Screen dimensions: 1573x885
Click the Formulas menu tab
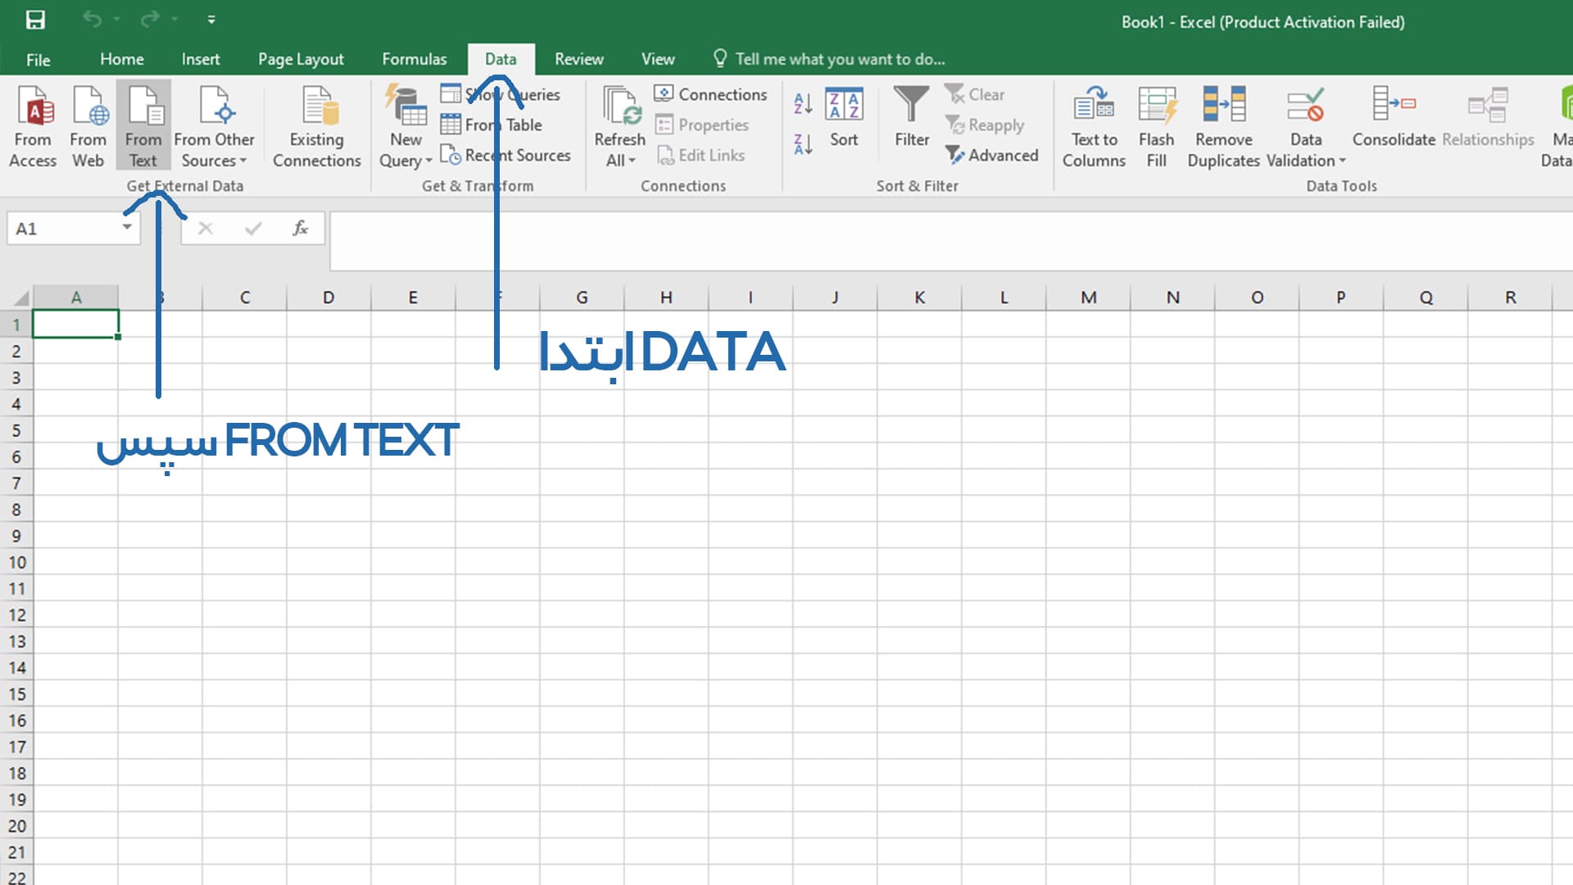pyautogui.click(x=414, y=58)
